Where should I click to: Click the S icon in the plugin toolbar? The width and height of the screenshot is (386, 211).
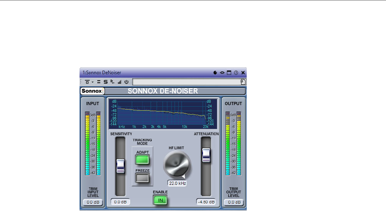coord(106,82)
